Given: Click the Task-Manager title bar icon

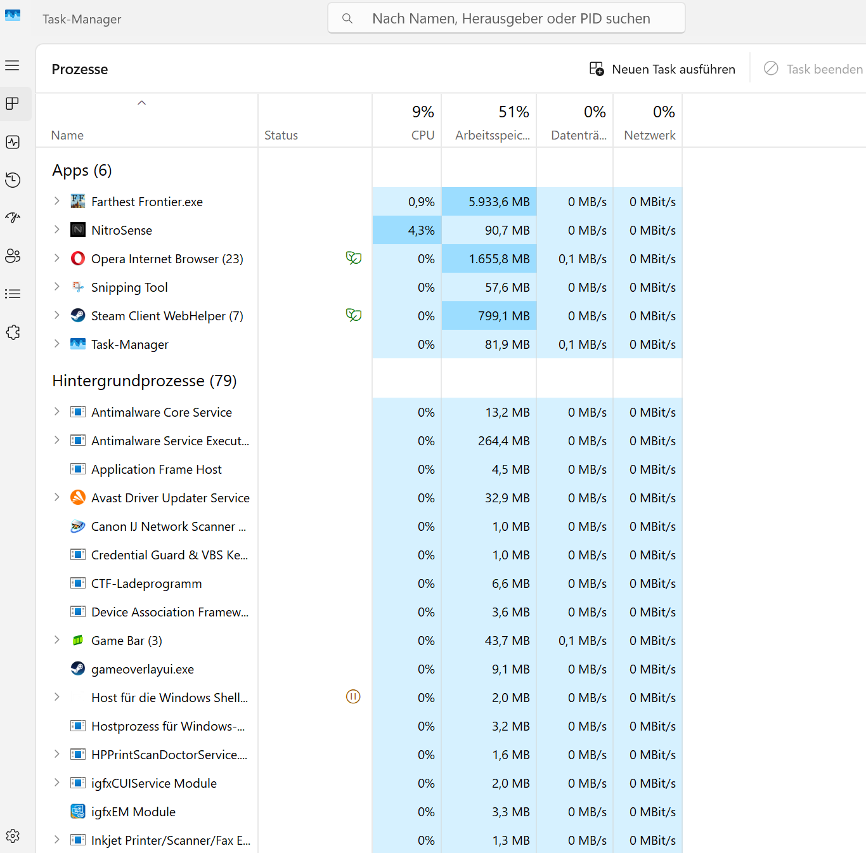Looking at the screenshot, I should pos(13,15).
